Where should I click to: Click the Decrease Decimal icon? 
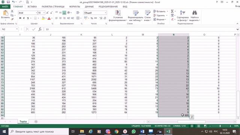(x=105, y=18)
